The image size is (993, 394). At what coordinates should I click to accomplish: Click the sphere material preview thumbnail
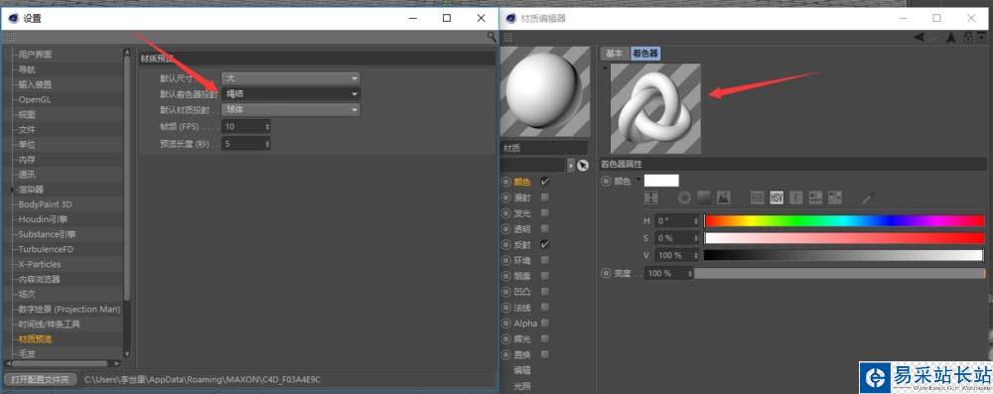pos(545,92)
